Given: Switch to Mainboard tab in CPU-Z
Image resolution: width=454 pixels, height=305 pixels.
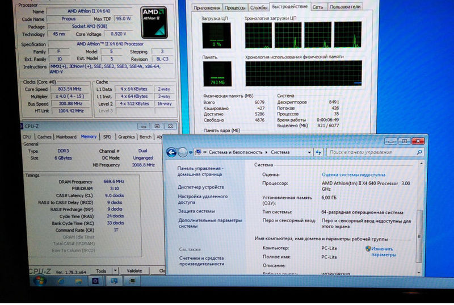Looking at the screenshot, I should click(x=66, y=137).
